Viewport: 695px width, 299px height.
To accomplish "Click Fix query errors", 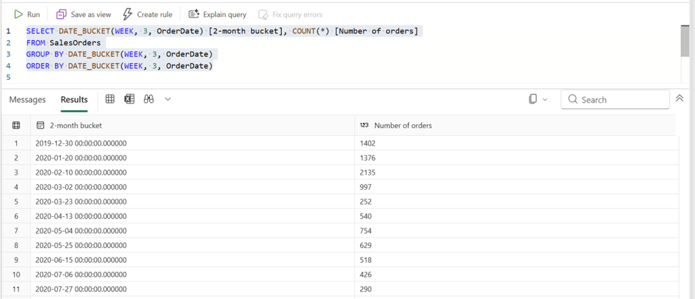I will click(x=290, y=15).
